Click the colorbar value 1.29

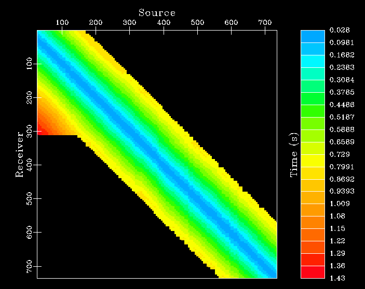point(337,253)
